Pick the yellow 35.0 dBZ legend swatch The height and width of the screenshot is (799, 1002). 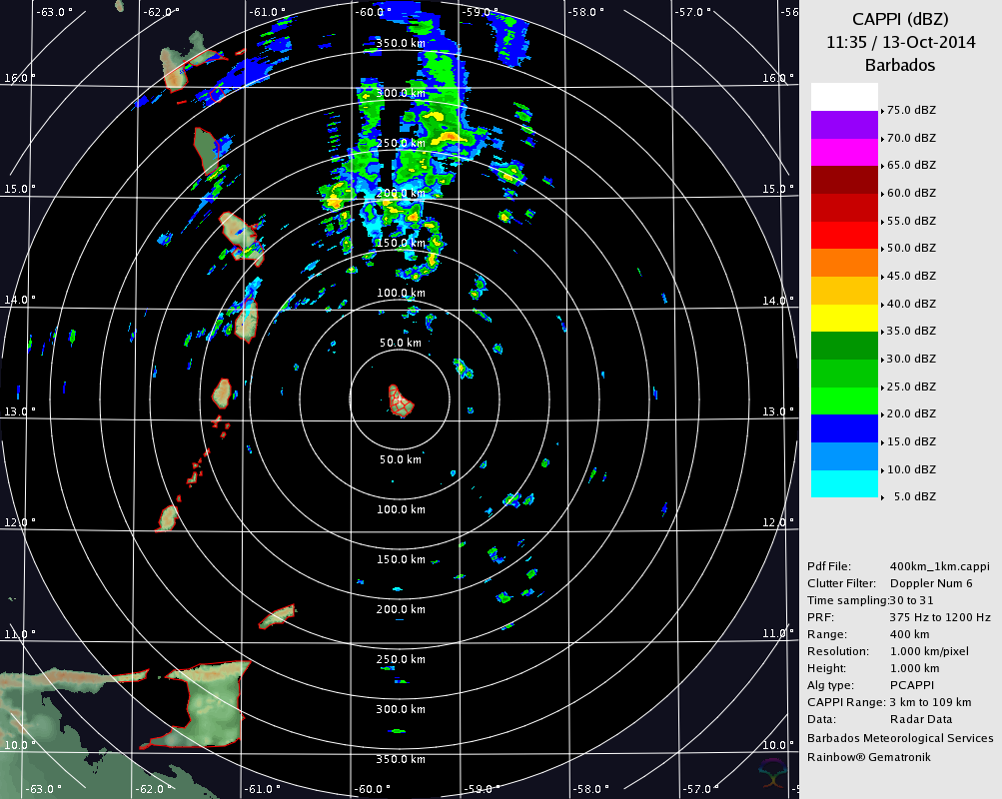pos(844,318)
